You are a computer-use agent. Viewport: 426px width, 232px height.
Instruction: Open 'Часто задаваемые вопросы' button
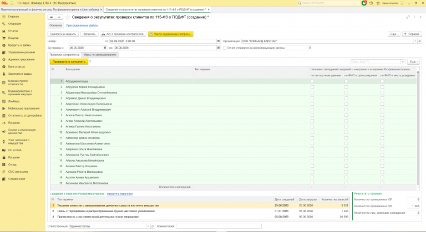[171, 34]
